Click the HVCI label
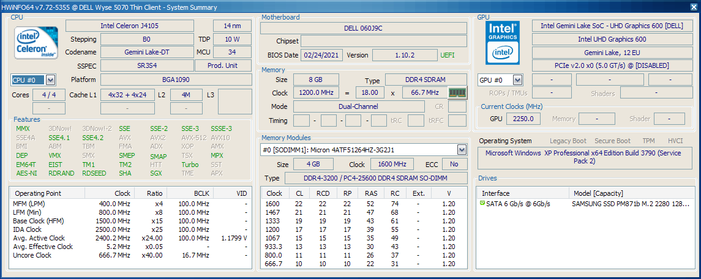 (675, 141)
